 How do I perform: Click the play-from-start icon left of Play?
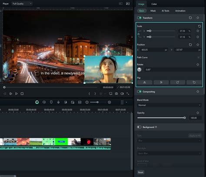click(11, 94)
